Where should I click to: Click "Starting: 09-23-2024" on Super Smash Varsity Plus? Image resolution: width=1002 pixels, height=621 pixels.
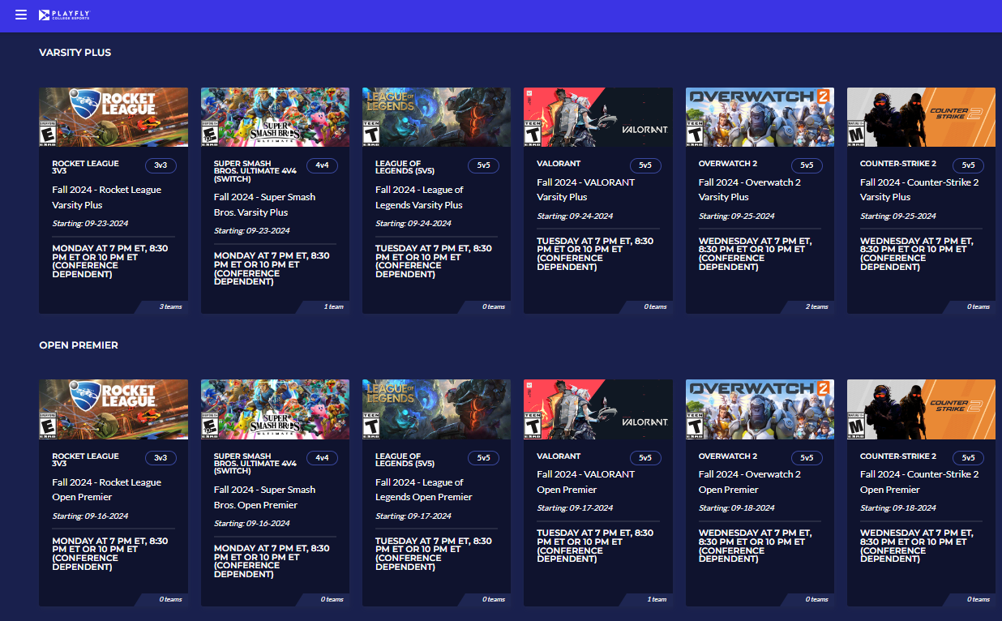click(251, 231)
